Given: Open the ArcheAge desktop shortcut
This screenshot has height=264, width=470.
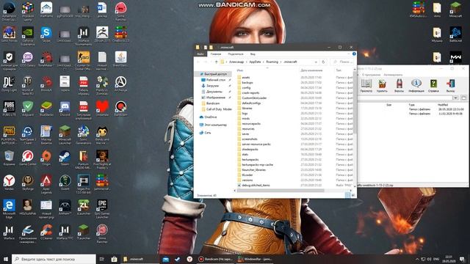Looking at the screenshot, I should (120, 83).
